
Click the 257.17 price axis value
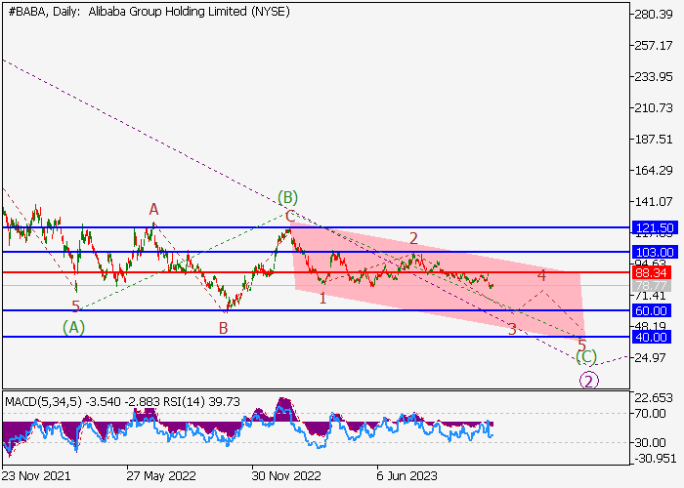[653, 46]
